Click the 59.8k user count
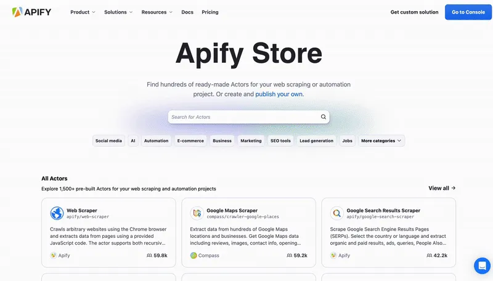493x281 pixels. pos(160,256)
